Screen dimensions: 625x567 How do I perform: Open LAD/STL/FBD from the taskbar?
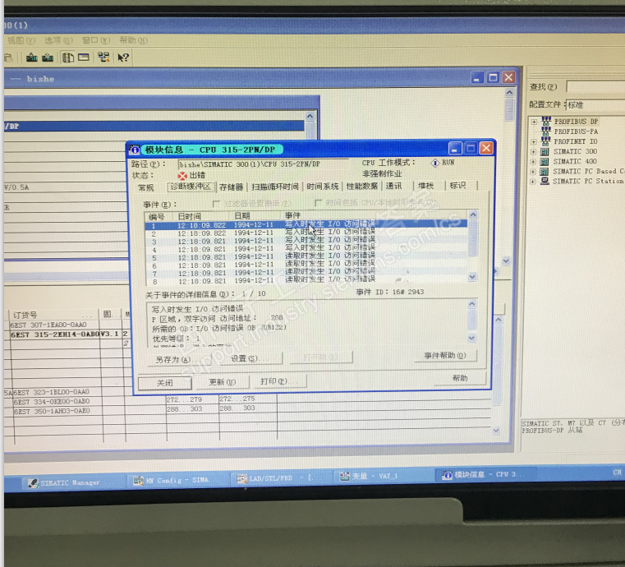click(x=278, y=478)
